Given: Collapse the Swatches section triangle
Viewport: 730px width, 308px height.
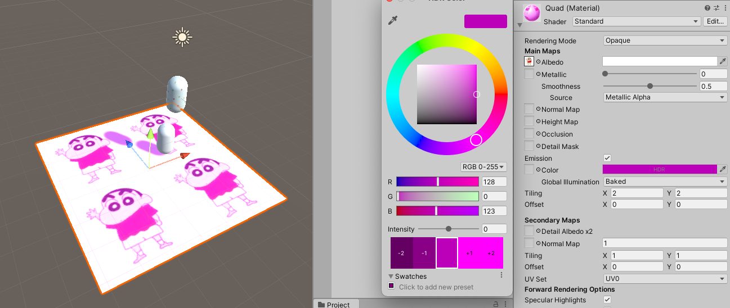Looking at the screenshot, I should (x=391, y=277).
